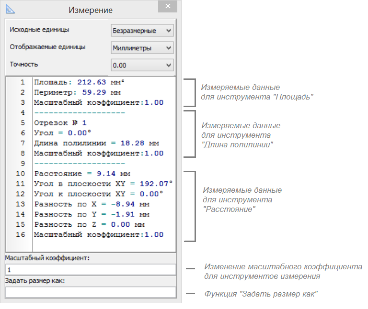Click Угол в плоскости XY = 192.07°
The width and height of the screenshot is (368, 309).
[103, 184]
